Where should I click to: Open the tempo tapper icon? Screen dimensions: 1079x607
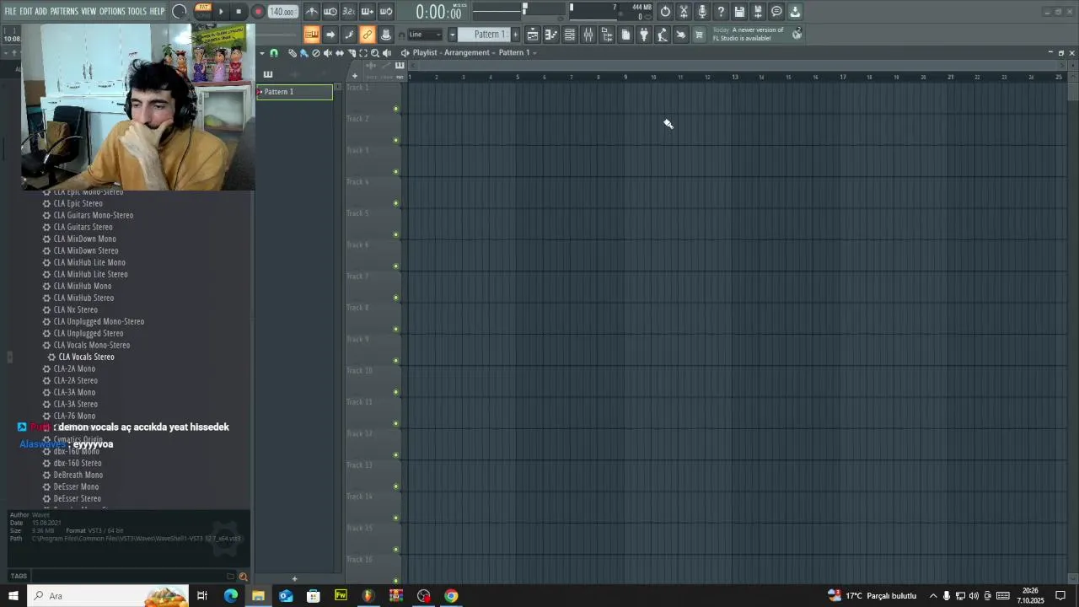tap(663, 35)
